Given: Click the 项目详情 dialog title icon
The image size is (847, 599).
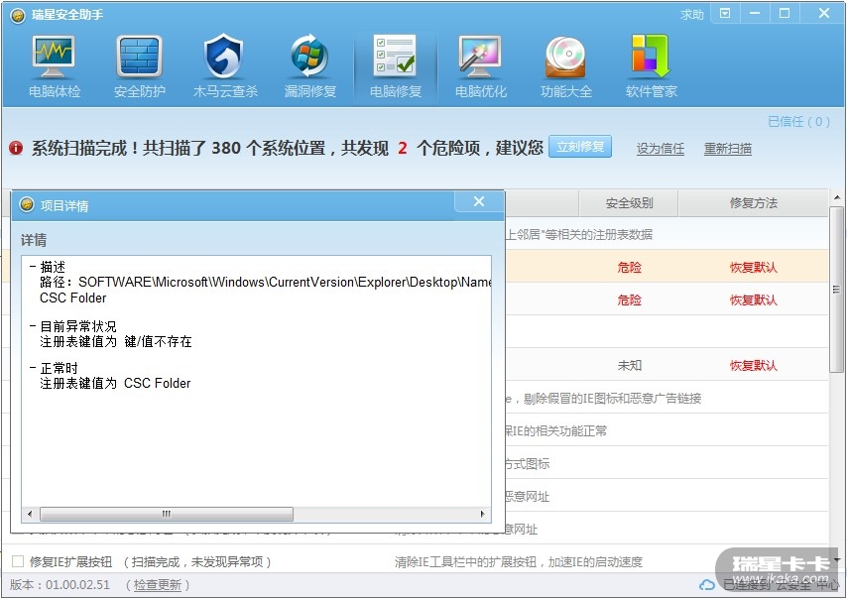Looking at the screenshot, I should pos(27,204).
